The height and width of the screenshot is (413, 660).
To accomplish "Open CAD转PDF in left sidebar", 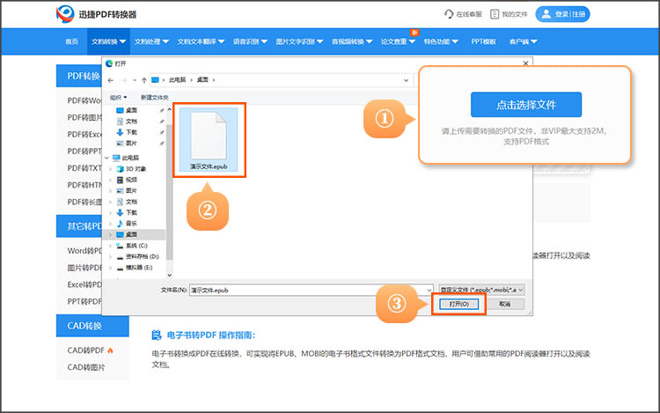I will pyautogui.click(x=86, y=350).
